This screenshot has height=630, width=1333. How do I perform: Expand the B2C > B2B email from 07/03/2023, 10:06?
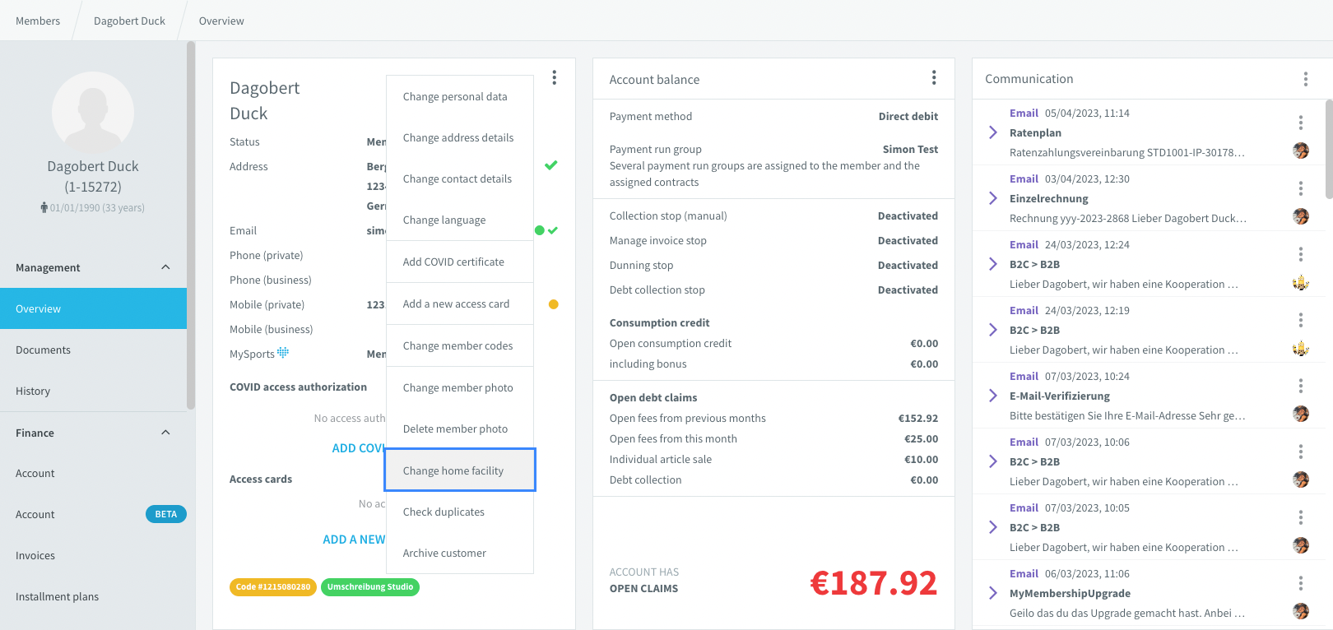coord(993,461)
